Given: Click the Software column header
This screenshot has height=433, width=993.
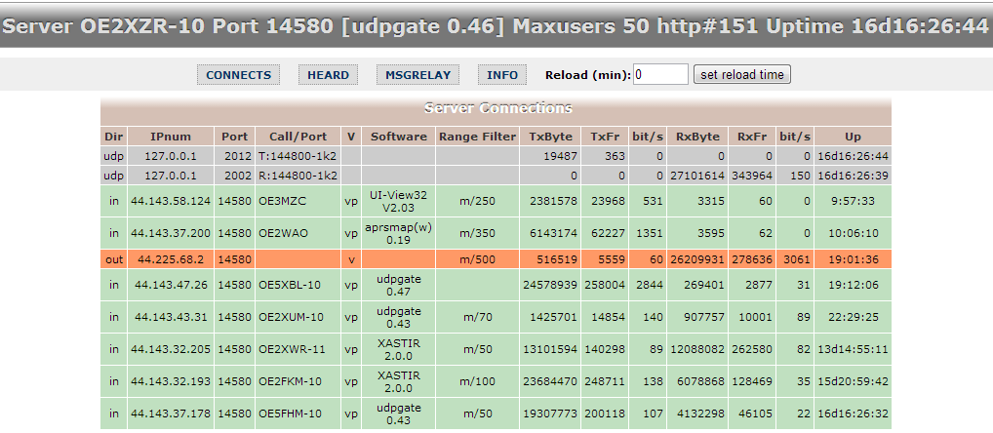Looking at the screenshot, I should 398,137.
